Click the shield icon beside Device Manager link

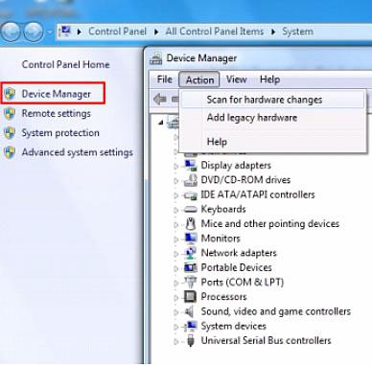click(x=10, y=94)
